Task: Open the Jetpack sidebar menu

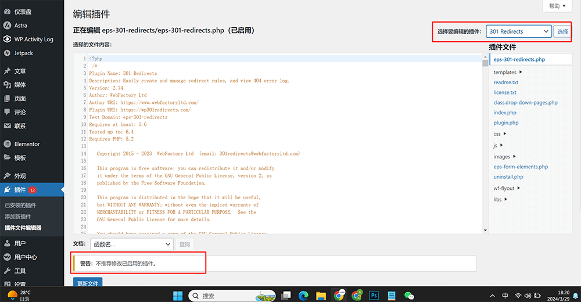Action: 23,53
